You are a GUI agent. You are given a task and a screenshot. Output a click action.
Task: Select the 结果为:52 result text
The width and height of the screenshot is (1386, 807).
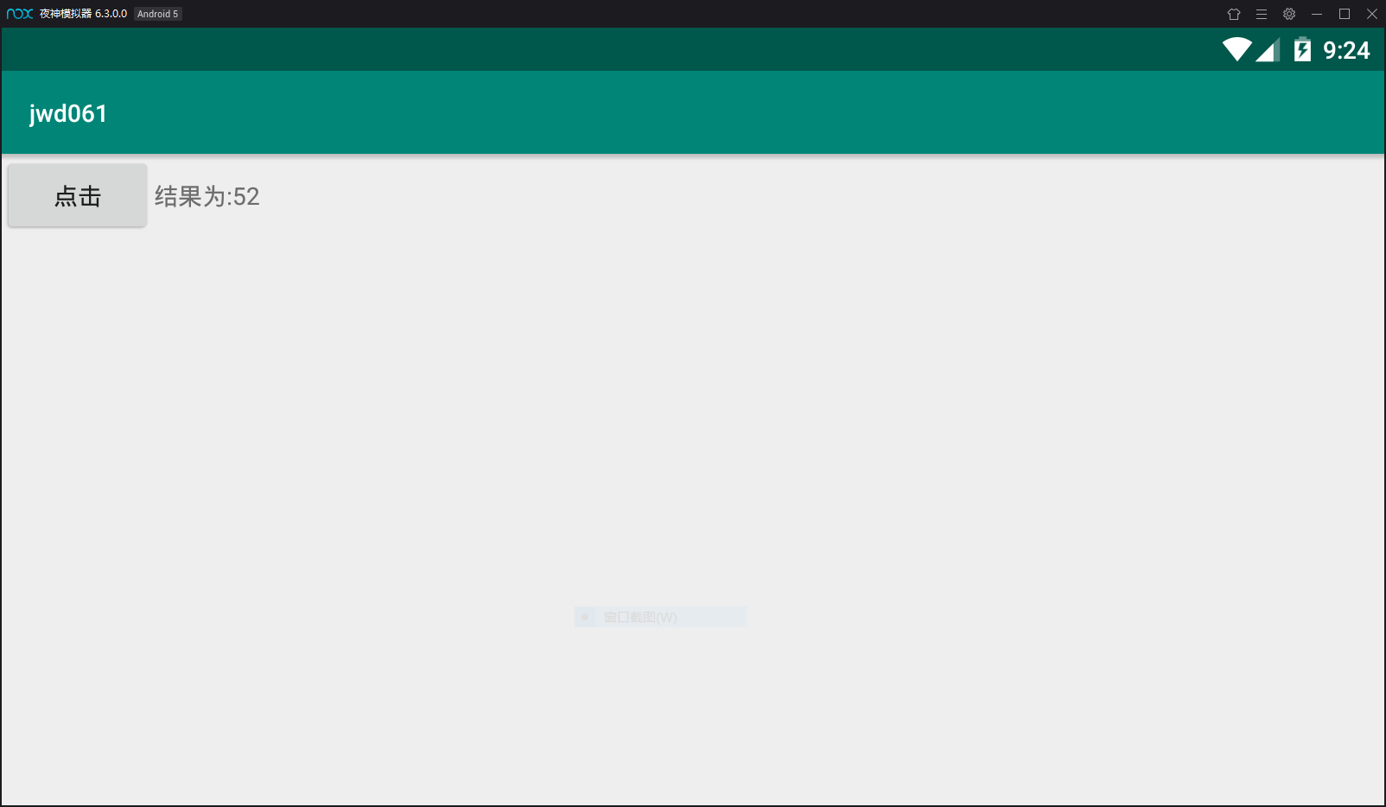[207, 197]
